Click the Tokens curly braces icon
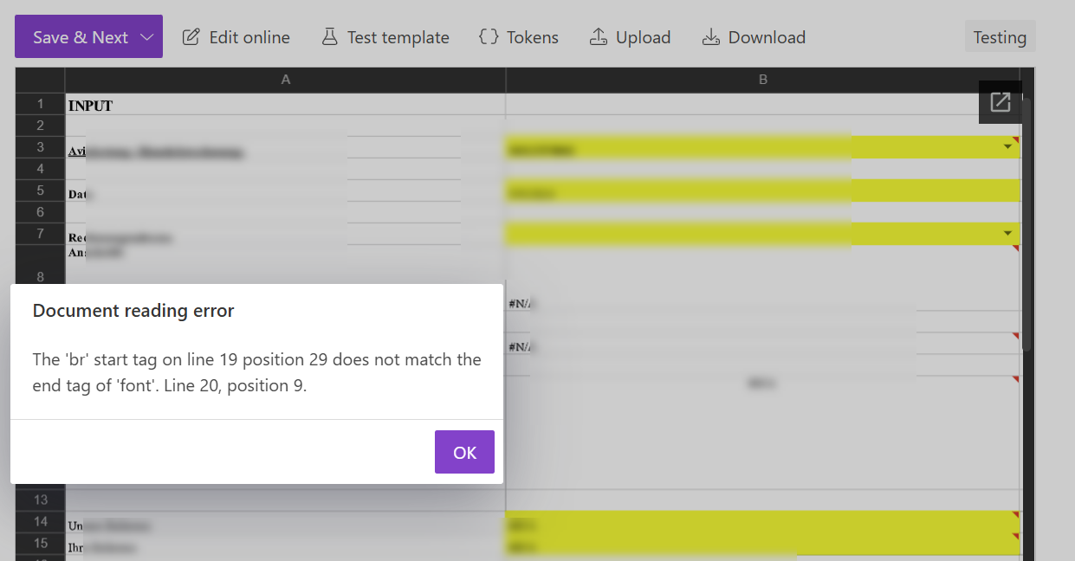The image size is (1075, 561). pos(489,37)
